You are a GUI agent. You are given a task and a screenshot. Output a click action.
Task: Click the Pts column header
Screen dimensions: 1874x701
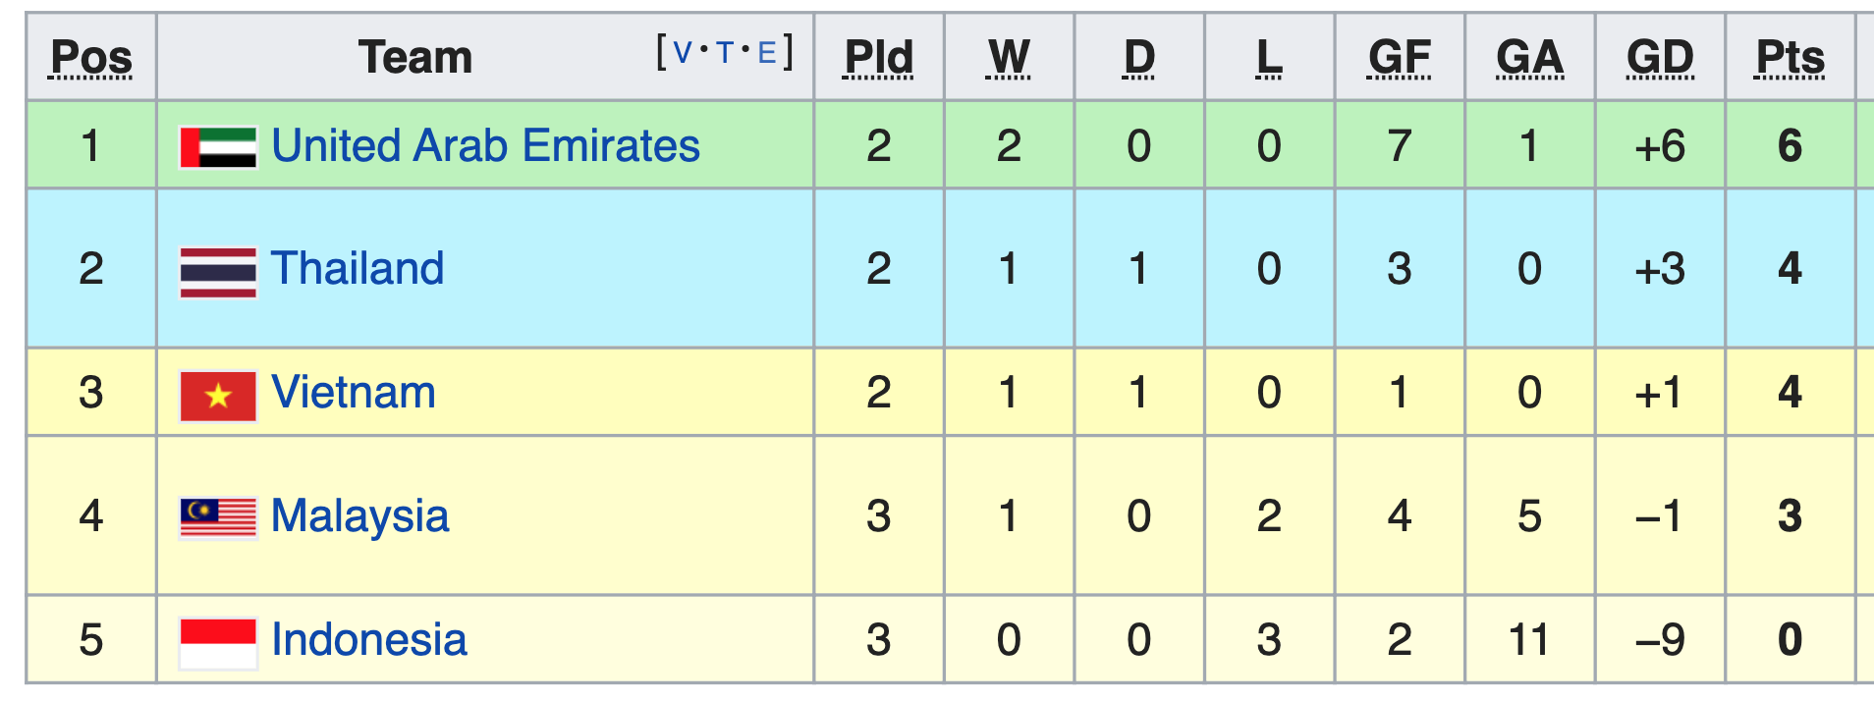(1790, 57)
